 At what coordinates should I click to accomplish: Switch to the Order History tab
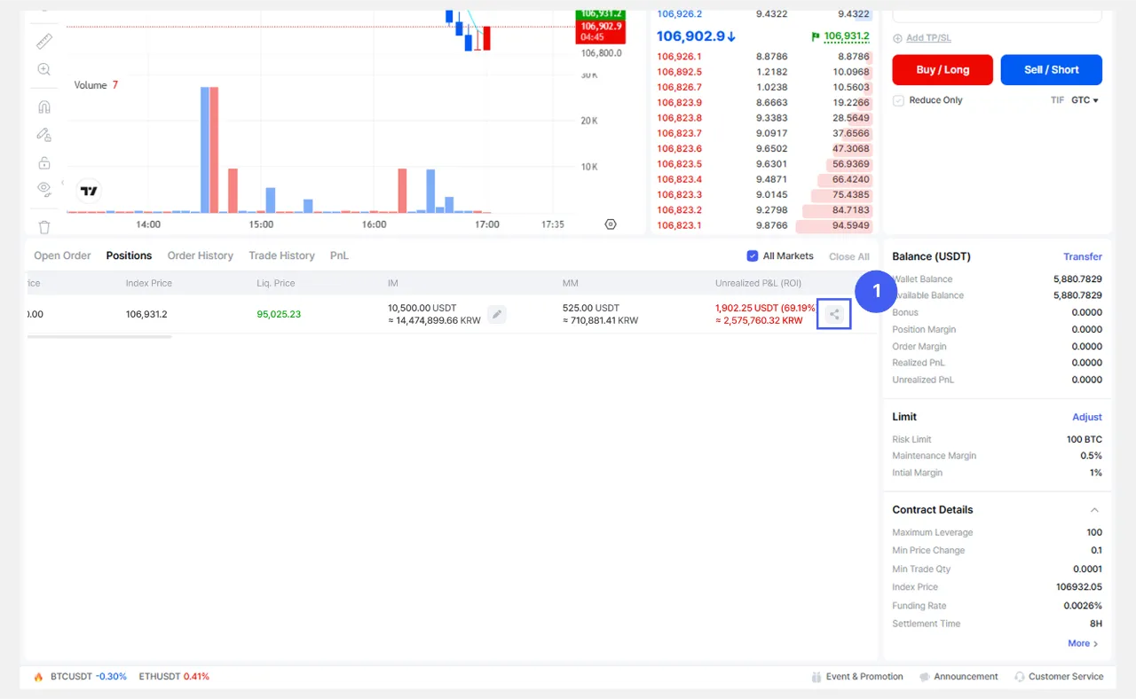pos(201,255)
